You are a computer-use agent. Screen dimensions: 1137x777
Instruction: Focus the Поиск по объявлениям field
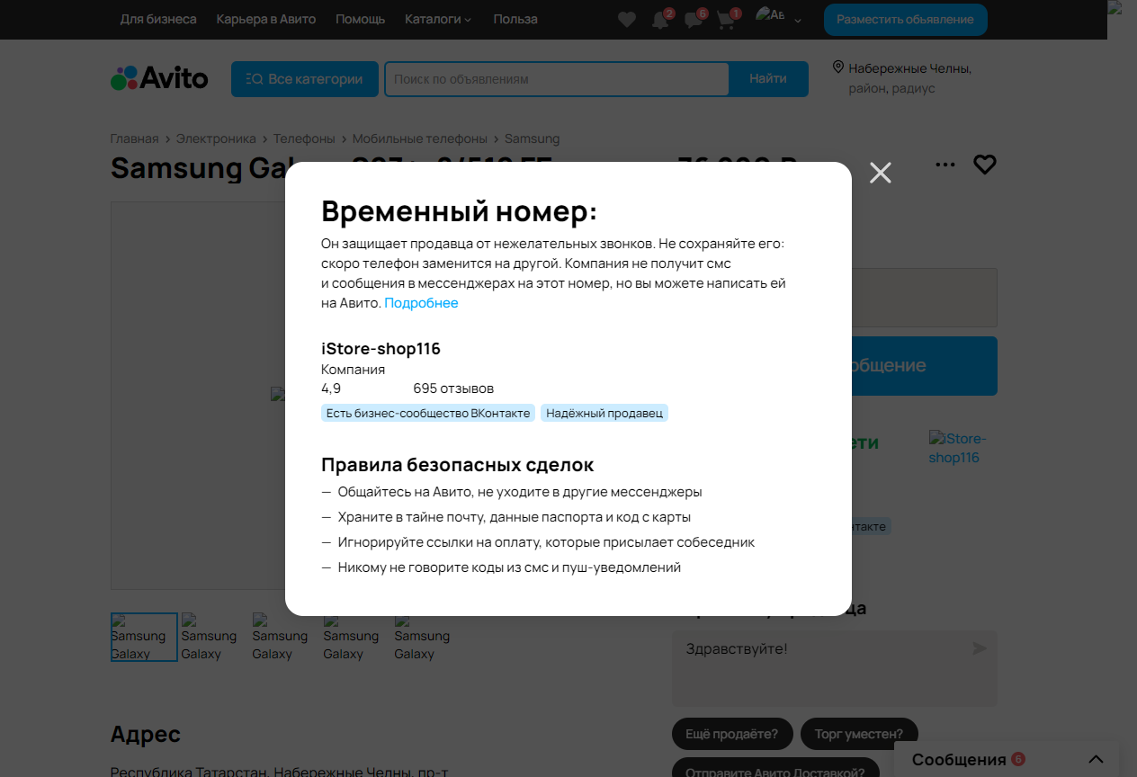coord(557,79)
